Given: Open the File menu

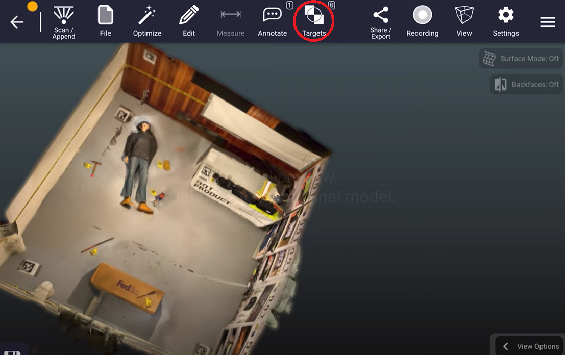Looking at the screenshot, I should coord(105,21).
